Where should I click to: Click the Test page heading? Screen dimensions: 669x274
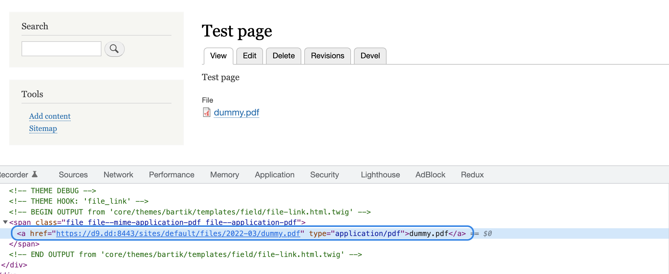(x=237, y=31)
